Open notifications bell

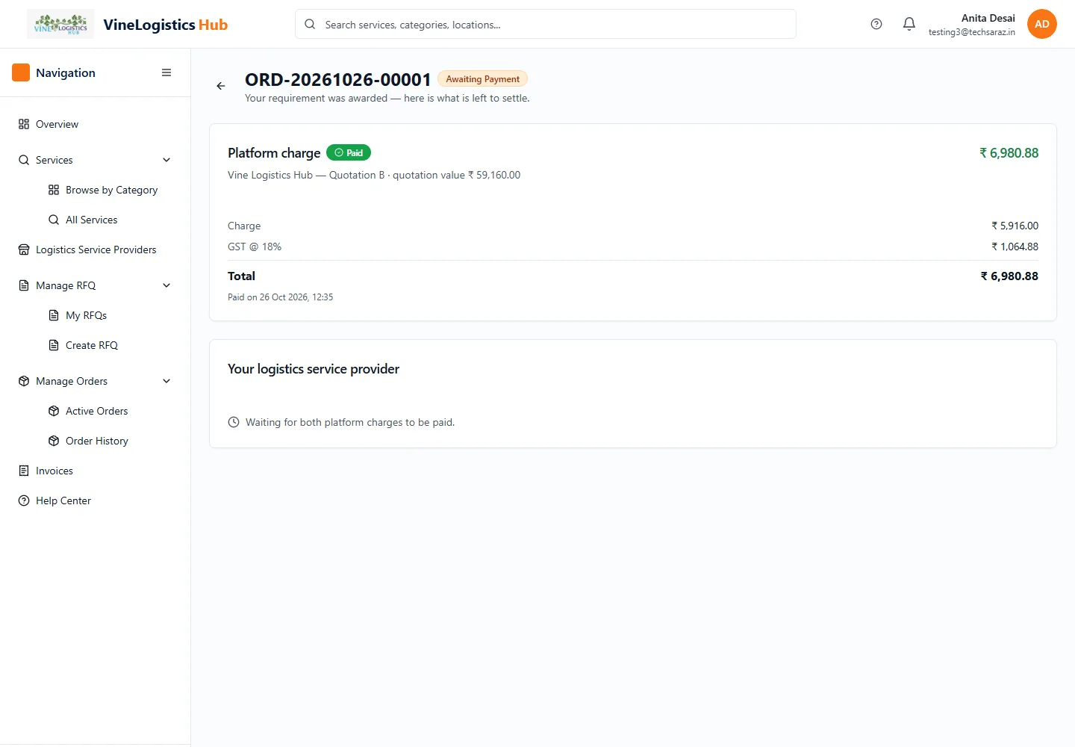click(909, 24)
